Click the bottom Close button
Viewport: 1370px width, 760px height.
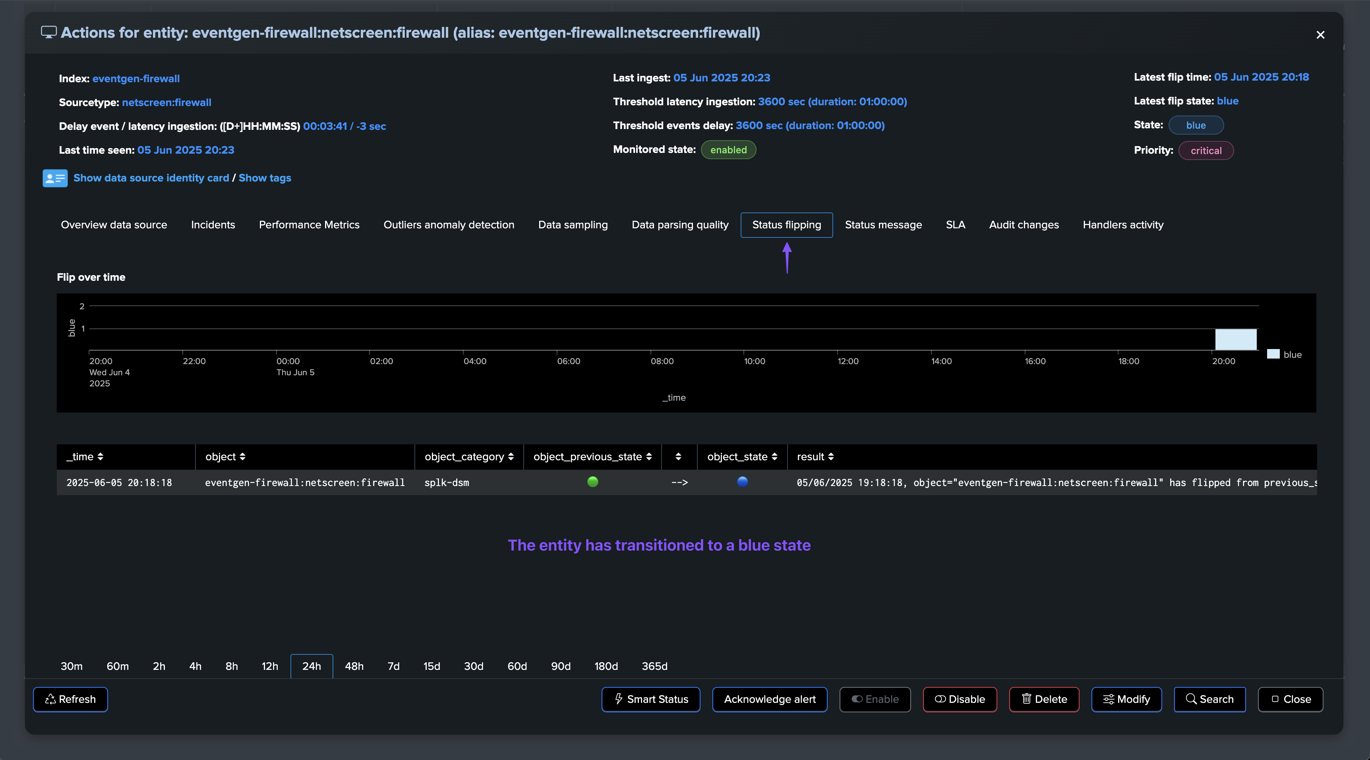(1290, 699)
